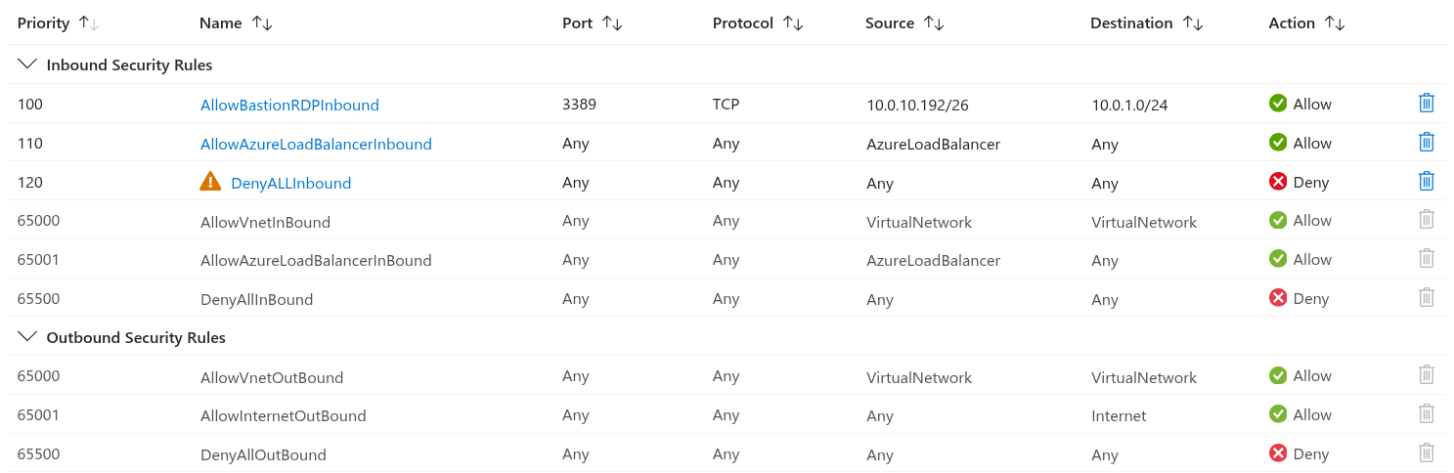Click the red Deny icon for DenyAllOutBound
The height and width of the screenshot is (473, 1454).
pyautogui.click(x=1278, y=452)
